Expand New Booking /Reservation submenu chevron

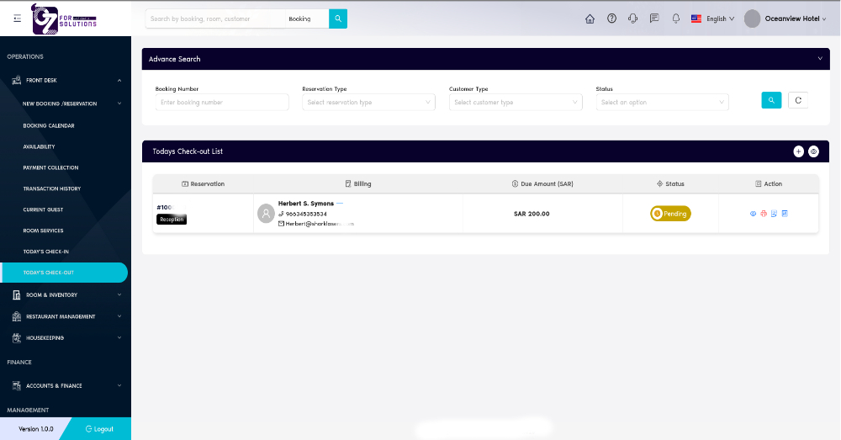[119, 103]
